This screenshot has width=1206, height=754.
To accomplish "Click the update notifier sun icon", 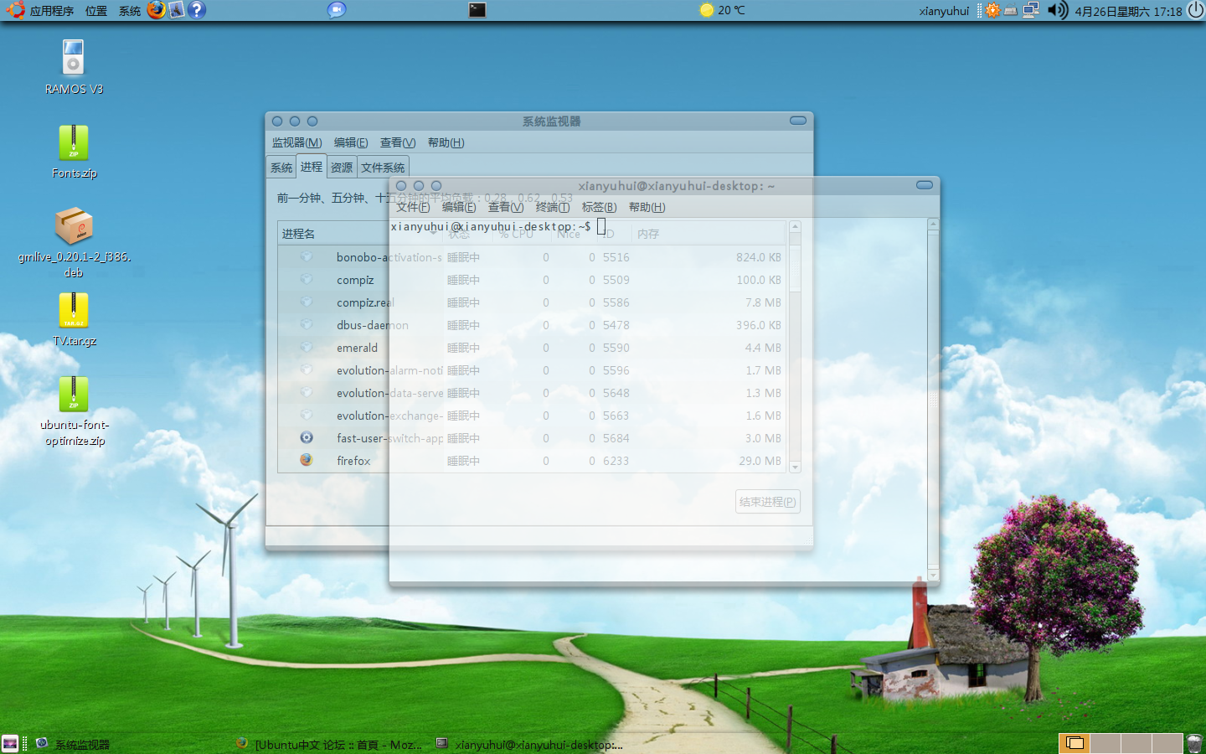I will pos(992,10).
